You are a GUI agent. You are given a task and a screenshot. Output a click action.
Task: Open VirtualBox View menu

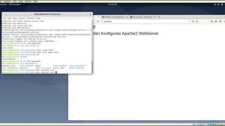click(15, 1)
